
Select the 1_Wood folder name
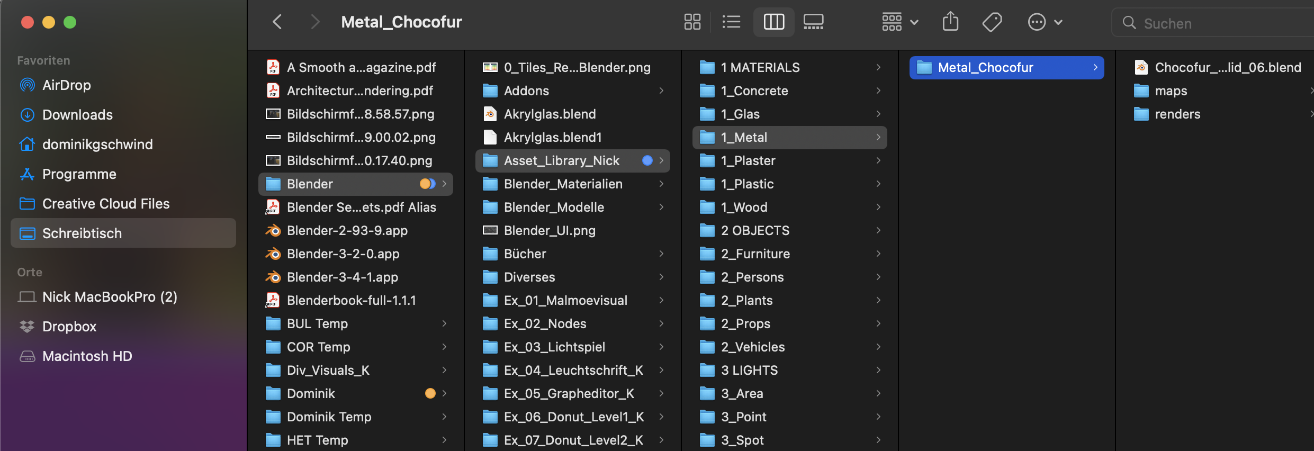coord(744,207)
